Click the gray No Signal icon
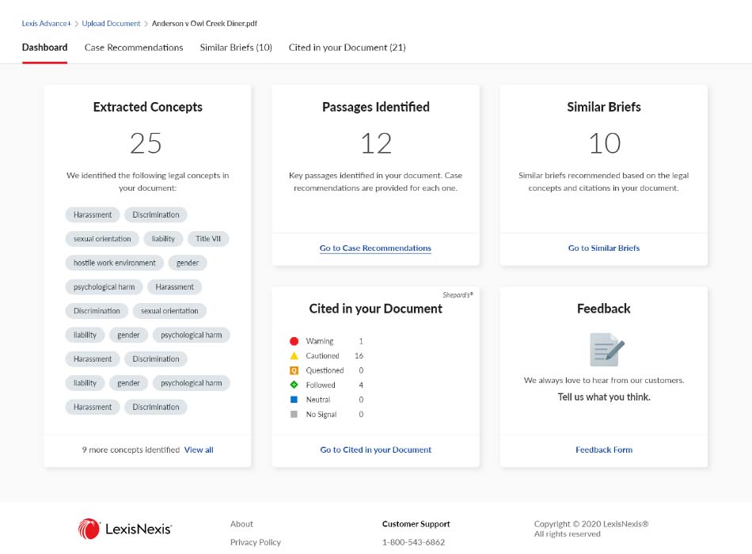 pyautogui.click(x=294, y=414)
